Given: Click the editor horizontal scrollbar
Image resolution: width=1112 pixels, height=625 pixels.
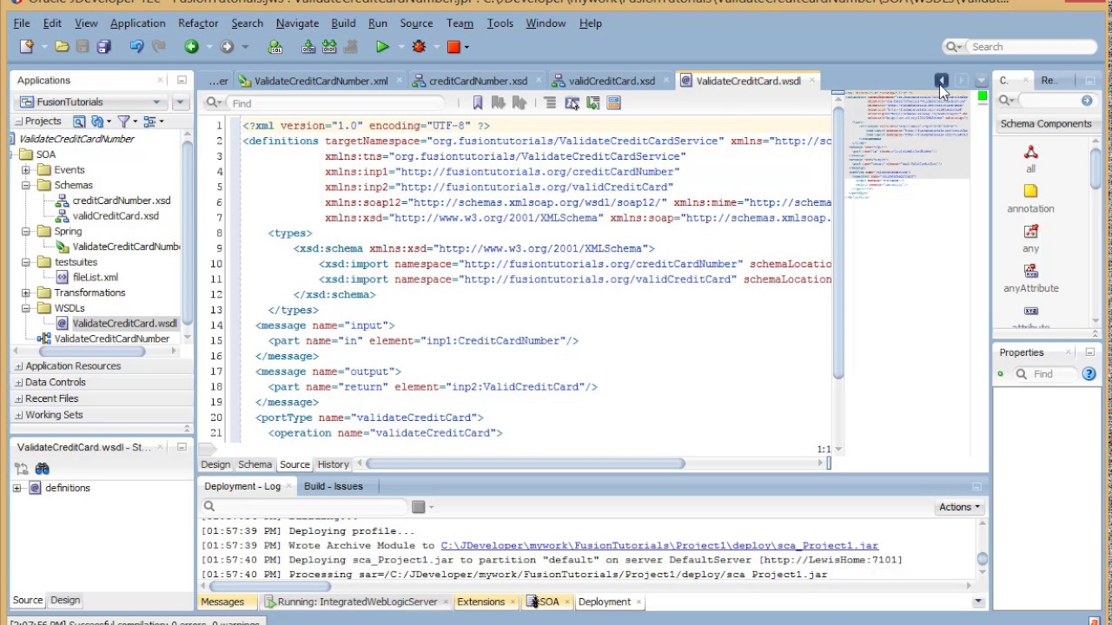Looking at the screenshot, I should (526, 464).
